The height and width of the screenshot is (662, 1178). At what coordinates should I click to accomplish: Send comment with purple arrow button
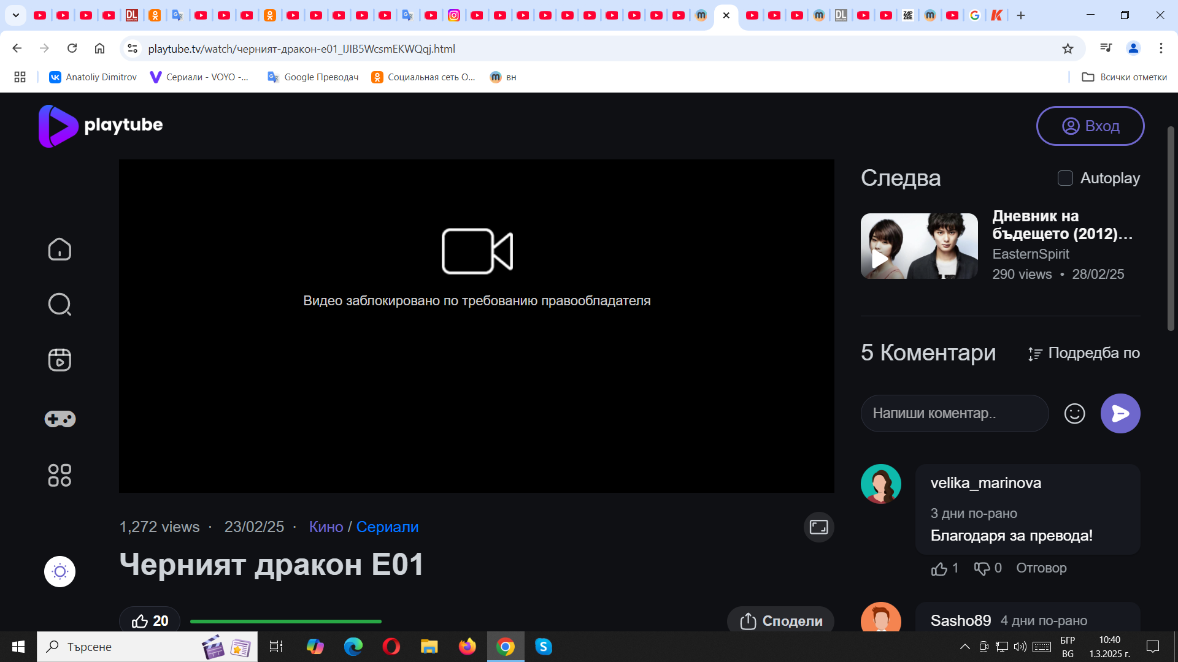[x=1120, y=414]
